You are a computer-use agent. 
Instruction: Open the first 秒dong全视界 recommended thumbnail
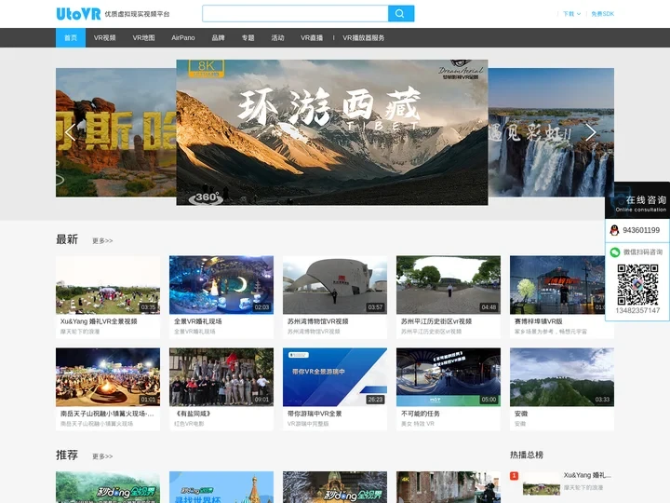tap(108, 487)
